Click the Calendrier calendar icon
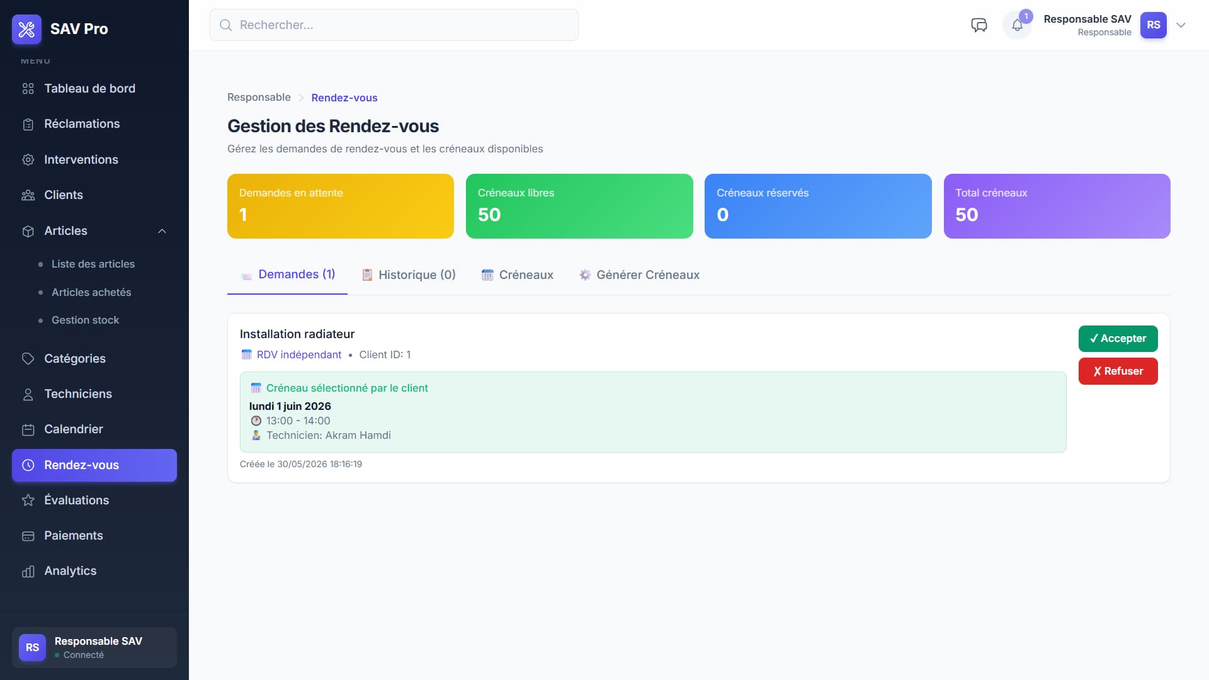The height and width of the screenshot is (680, 1209). (28, 430)
